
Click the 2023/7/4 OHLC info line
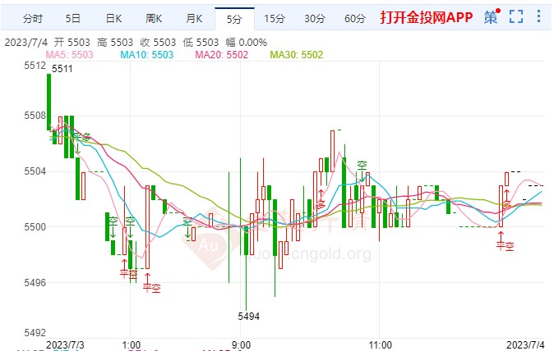point(136,43)
